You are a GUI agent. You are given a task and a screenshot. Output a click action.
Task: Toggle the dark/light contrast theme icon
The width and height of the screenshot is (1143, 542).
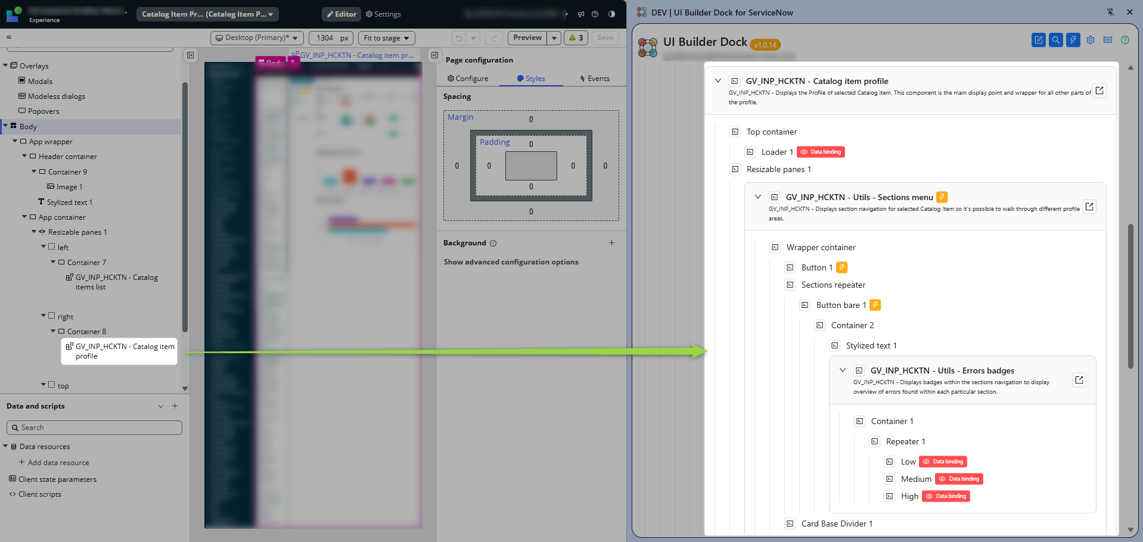[x=611, y=14]
